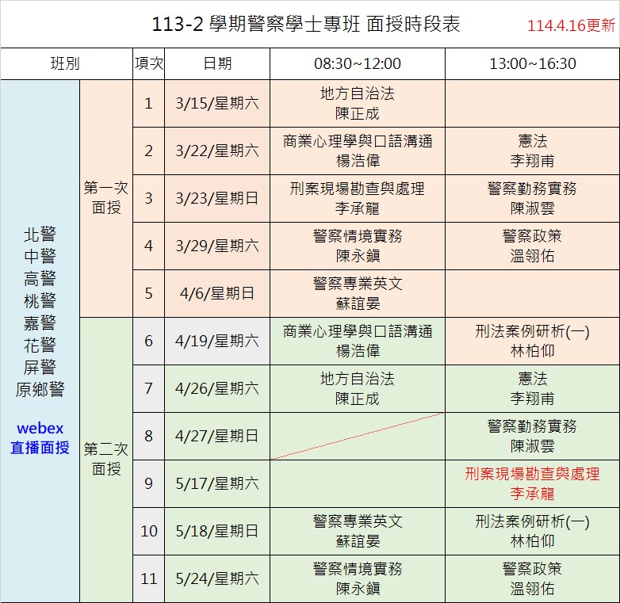Select the 班別 column header

coord(65,63)
